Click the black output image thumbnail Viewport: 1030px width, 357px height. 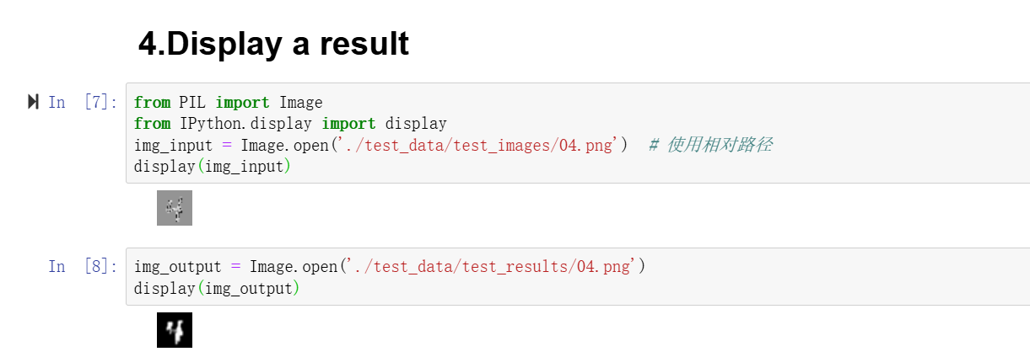pyautogui.click(x=175, y=330)
